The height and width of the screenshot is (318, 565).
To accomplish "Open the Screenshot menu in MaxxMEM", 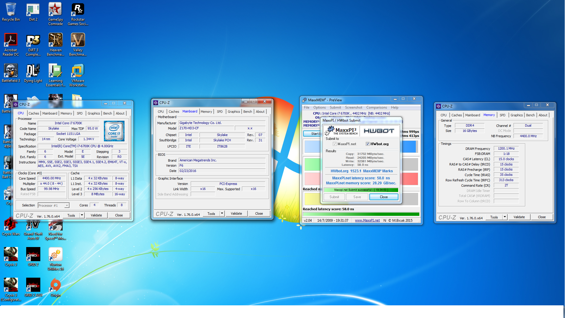I will coord(353,107).
